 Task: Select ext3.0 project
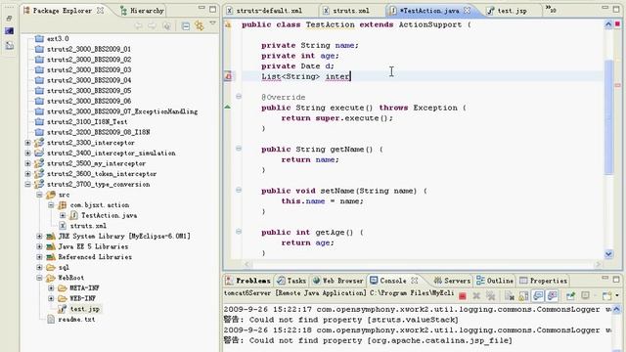pos(58,39)
